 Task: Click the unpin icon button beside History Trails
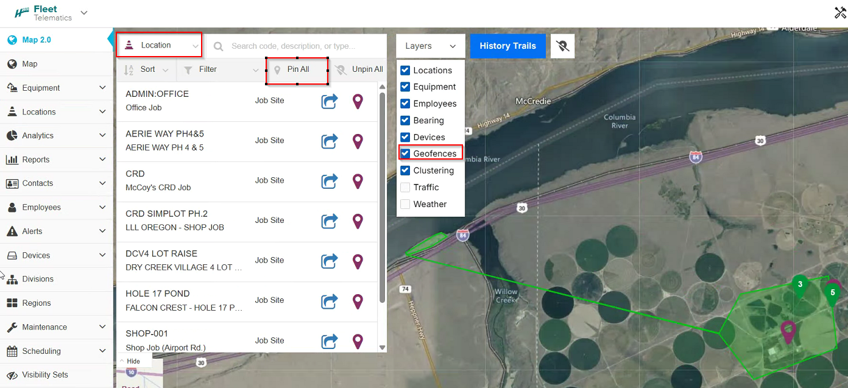[563, 46]
